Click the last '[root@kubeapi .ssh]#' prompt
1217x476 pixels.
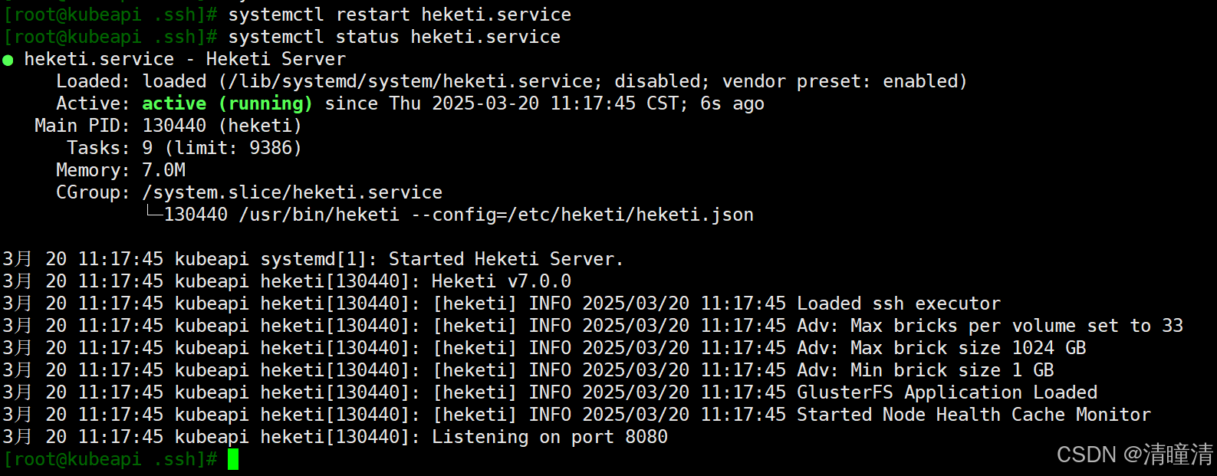pos(110,459)
